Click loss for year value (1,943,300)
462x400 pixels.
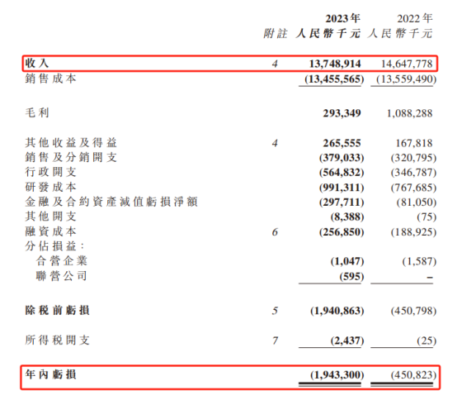click(337, 375)
